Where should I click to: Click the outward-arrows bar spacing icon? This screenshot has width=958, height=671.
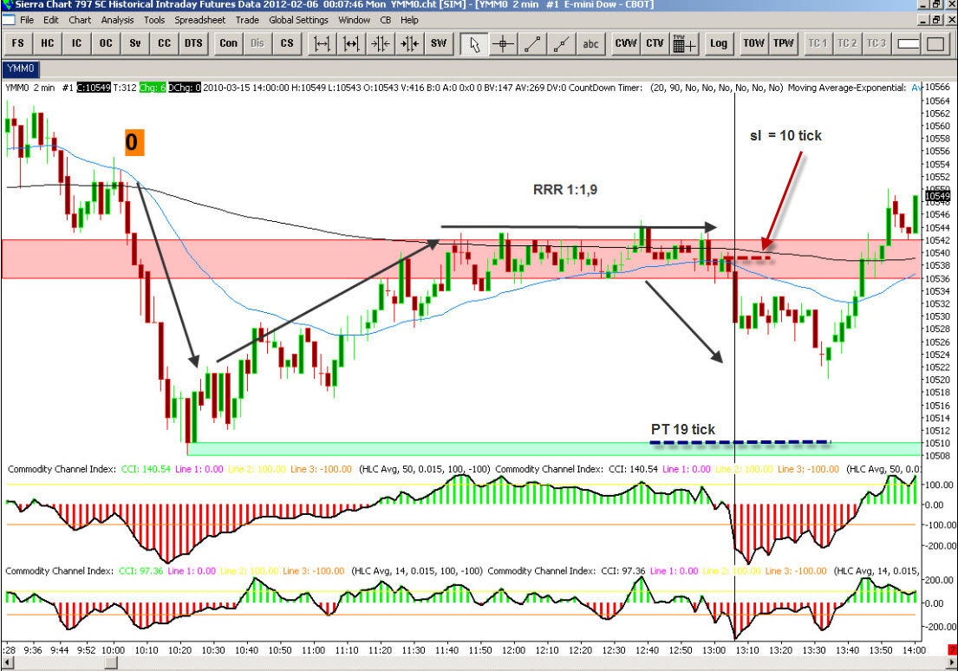[x=322, y=43]
